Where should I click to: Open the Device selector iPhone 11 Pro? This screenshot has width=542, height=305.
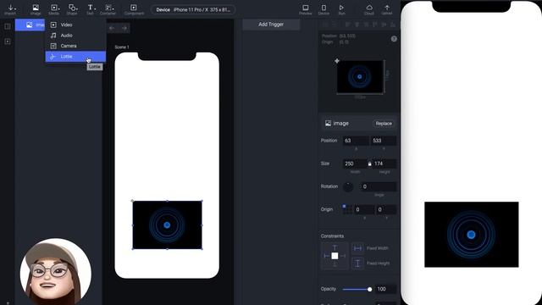tap(193, 9)
